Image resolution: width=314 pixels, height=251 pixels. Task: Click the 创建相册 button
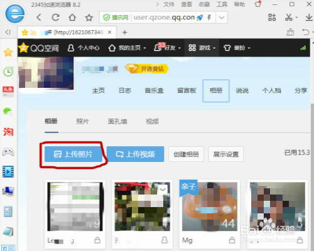(x=186, y=154)
